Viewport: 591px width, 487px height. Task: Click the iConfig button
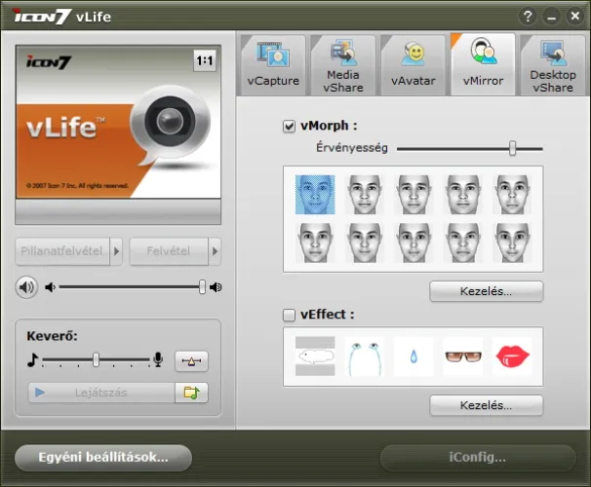coord(478,458)
